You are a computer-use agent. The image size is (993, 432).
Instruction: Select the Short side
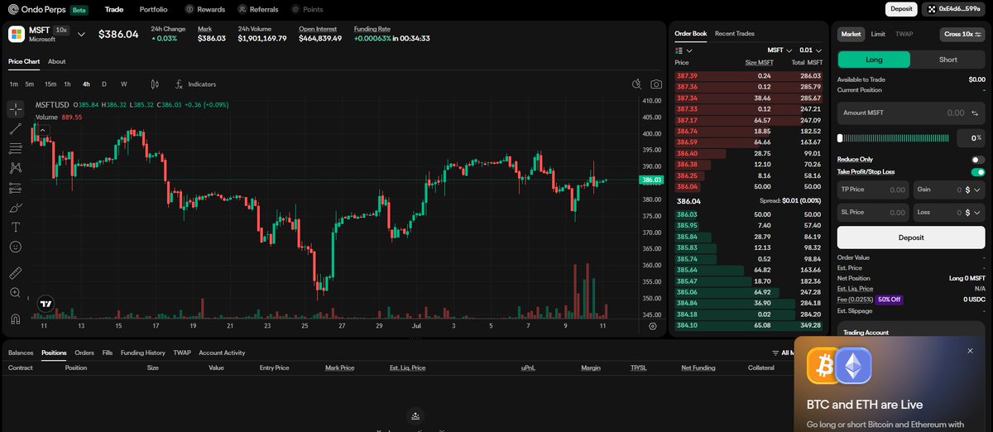coord(948,60)
